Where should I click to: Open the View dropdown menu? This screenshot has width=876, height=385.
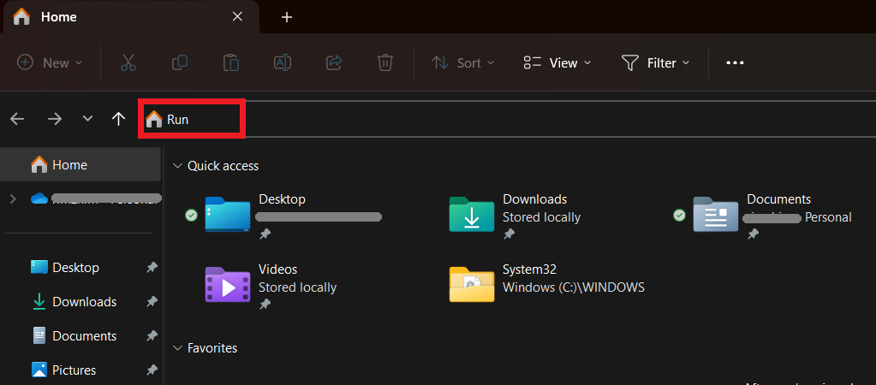click(x=557, y=62)
